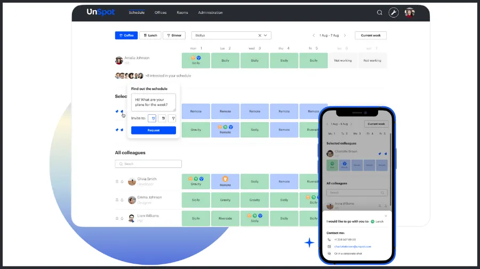Open the search icon in top bar
The height and width of the screenshot is (269, 480).
[380, 13]
